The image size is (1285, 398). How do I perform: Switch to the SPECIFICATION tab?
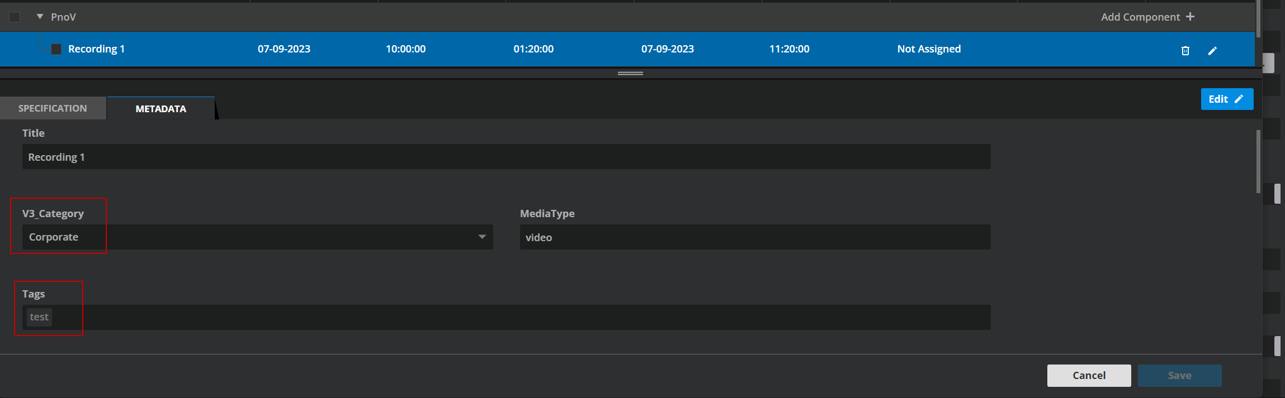pyautogui.click(x=53, y=108)
